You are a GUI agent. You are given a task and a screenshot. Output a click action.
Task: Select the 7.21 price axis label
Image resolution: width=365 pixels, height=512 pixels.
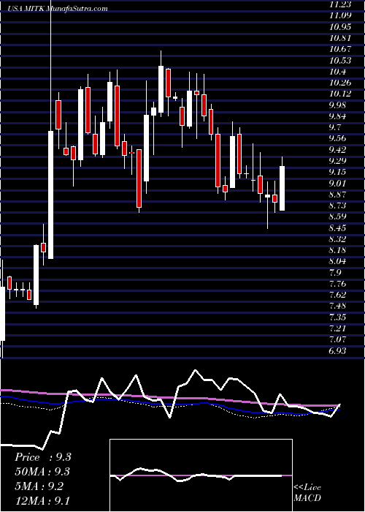338,328
